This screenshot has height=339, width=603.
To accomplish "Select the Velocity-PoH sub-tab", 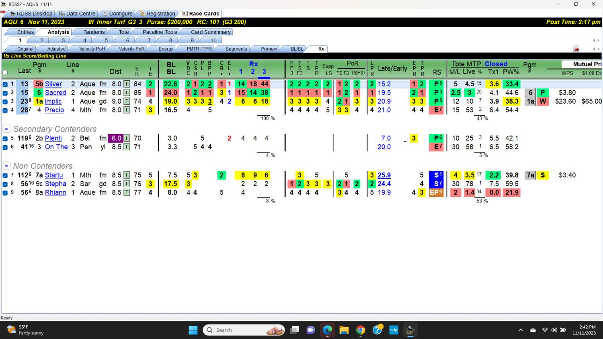I will pyautogui.click(x=92, y=49).
